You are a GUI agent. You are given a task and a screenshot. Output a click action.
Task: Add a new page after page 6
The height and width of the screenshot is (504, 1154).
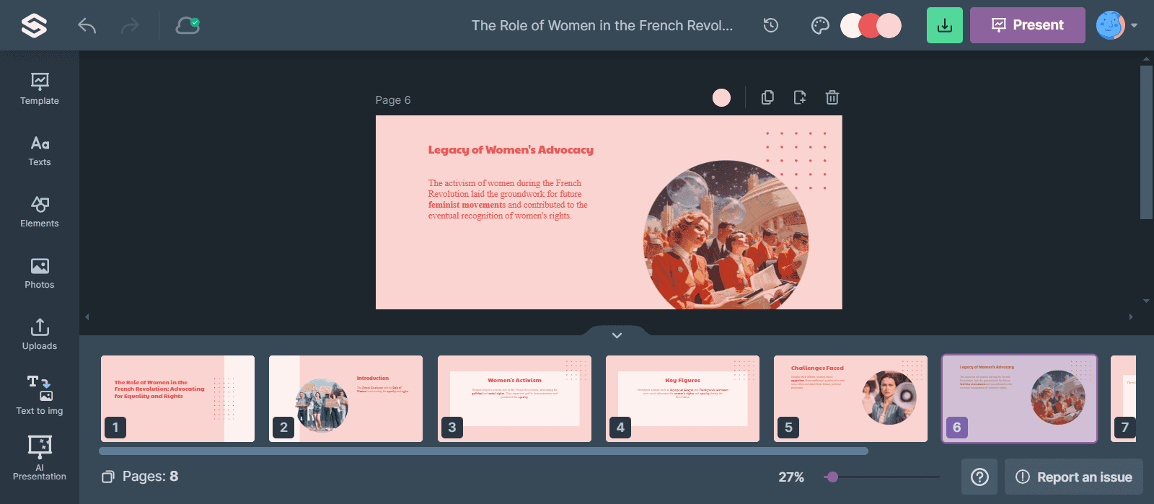(x=800, y=97)
